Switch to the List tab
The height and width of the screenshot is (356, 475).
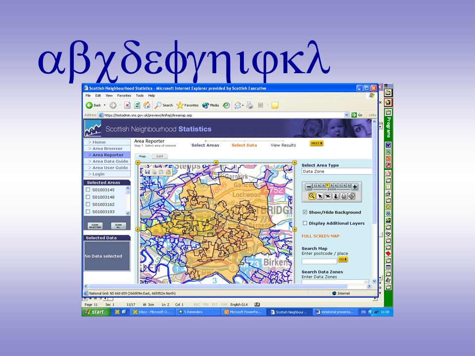coord(160,156)
